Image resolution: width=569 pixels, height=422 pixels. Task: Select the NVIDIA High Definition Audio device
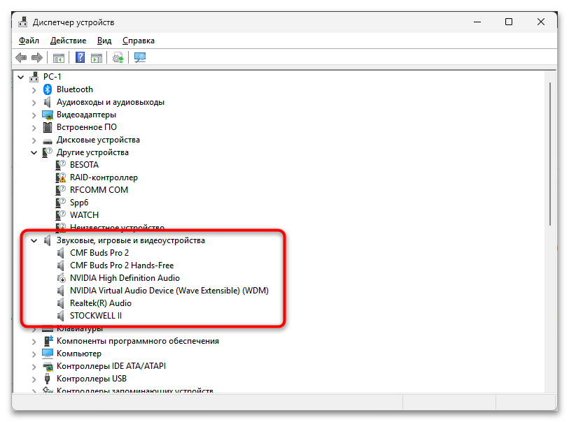(125, 278)
